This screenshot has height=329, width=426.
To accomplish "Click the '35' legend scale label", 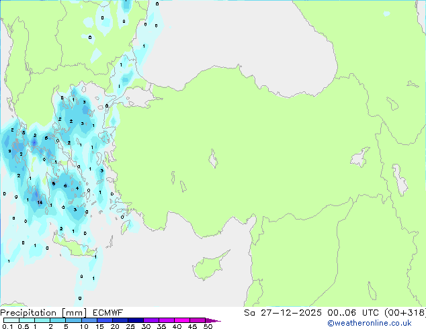I will coord(161,326).
